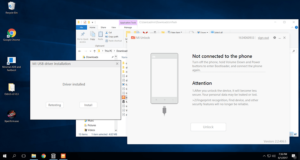Screen dimensions: 300x160
Task: Click the taskbar search icon
Action: (x=14, y=156)
